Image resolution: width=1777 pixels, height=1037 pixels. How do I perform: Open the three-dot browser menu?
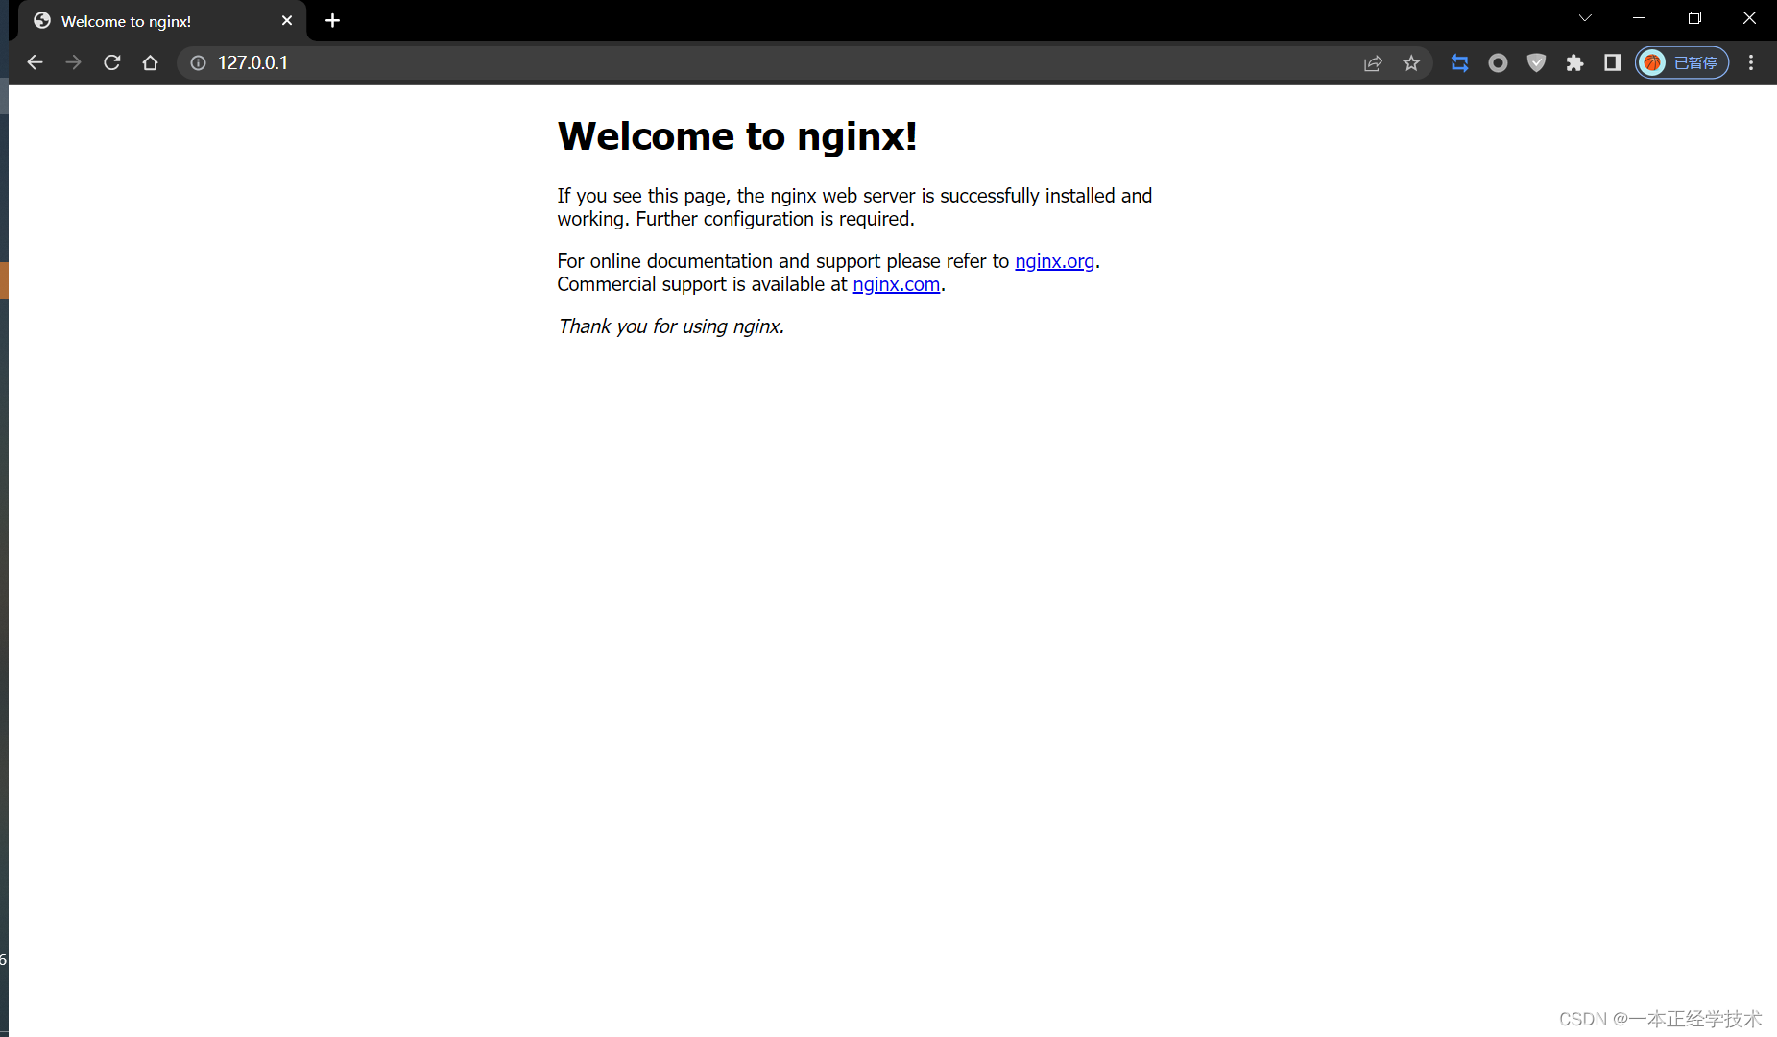click(1752, 62)
